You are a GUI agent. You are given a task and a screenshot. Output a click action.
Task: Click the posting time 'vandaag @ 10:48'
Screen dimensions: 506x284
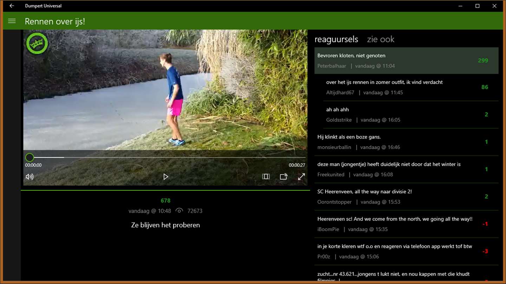150,211
